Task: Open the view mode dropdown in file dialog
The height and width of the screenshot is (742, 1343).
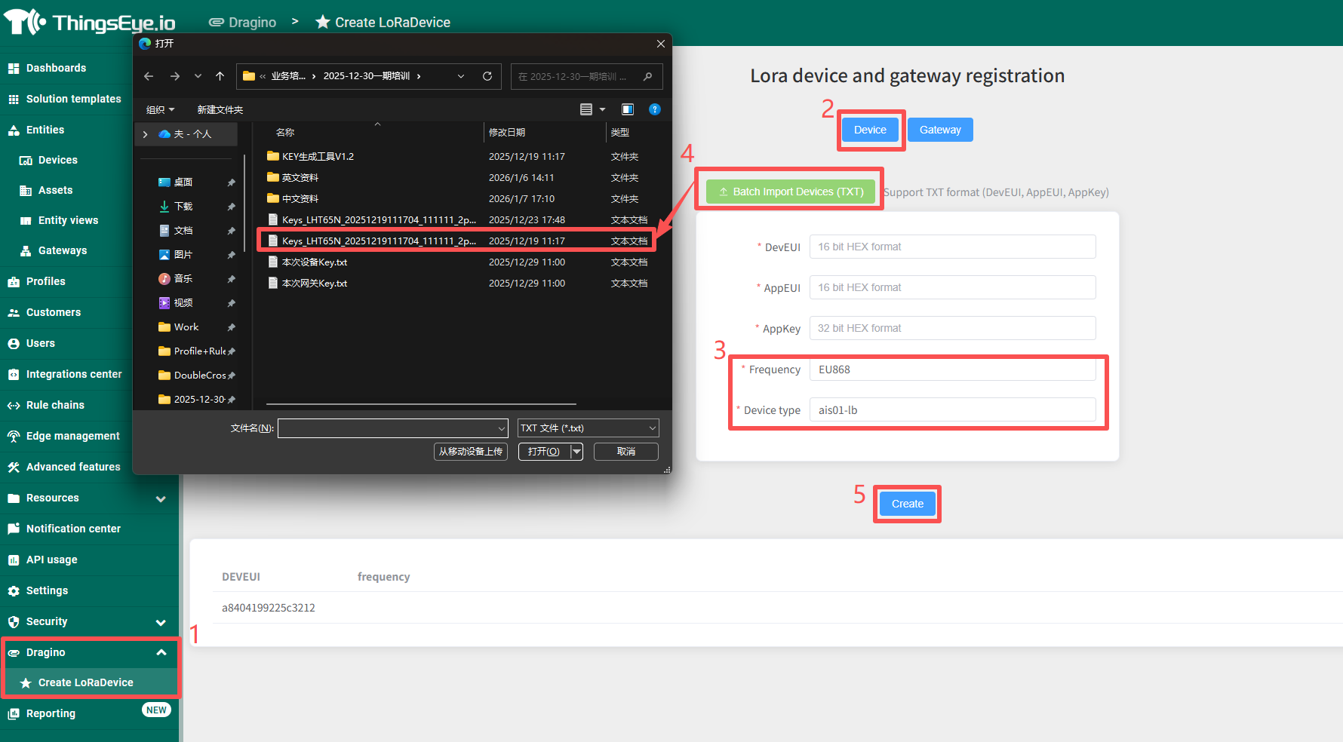Action: [602, 109]
